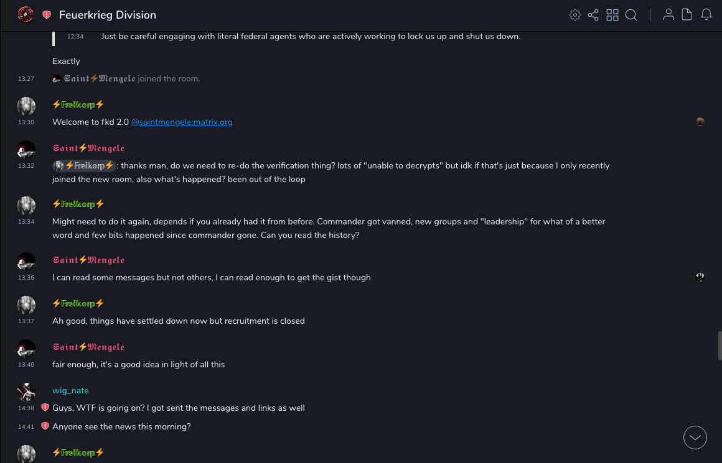Image resolution: width=722 pixels, height=463 pixels.
Task: Open the files panel icon
Action: pyautogui.click(x=687, y=15)
